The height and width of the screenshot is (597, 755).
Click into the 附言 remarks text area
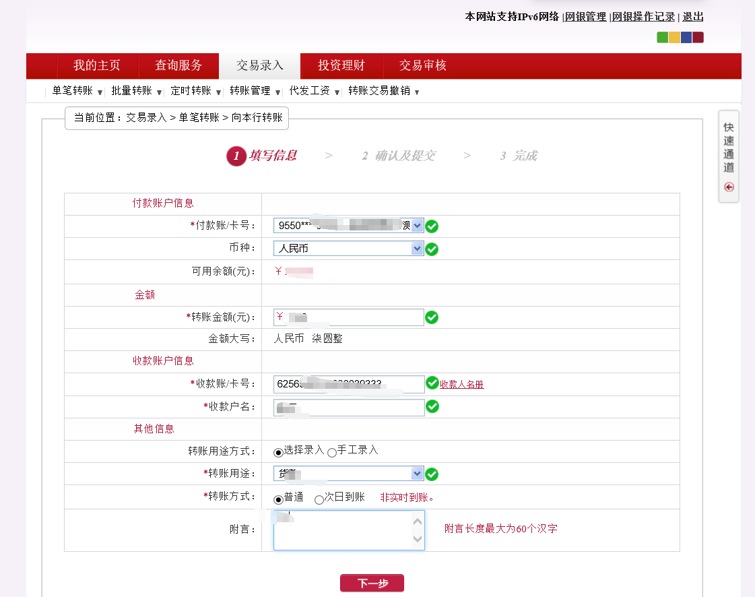[342, 530]
